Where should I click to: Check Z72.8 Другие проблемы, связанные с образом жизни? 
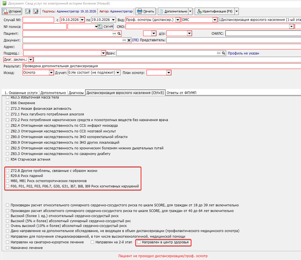tap(7, 171)
